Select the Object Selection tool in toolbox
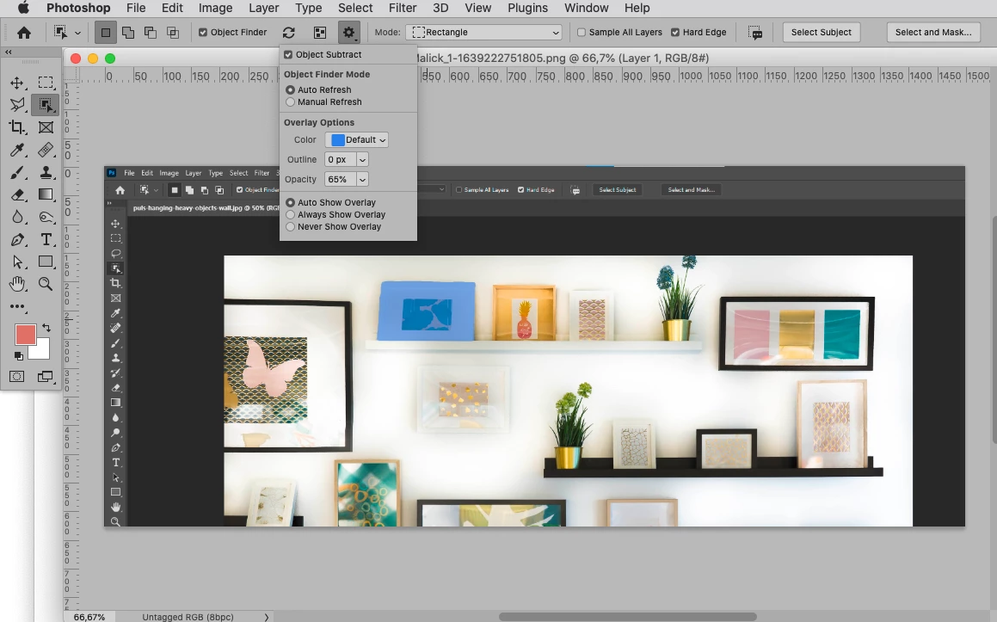The height and width of the screenshot is (622, 997). (x=45, y=105)
